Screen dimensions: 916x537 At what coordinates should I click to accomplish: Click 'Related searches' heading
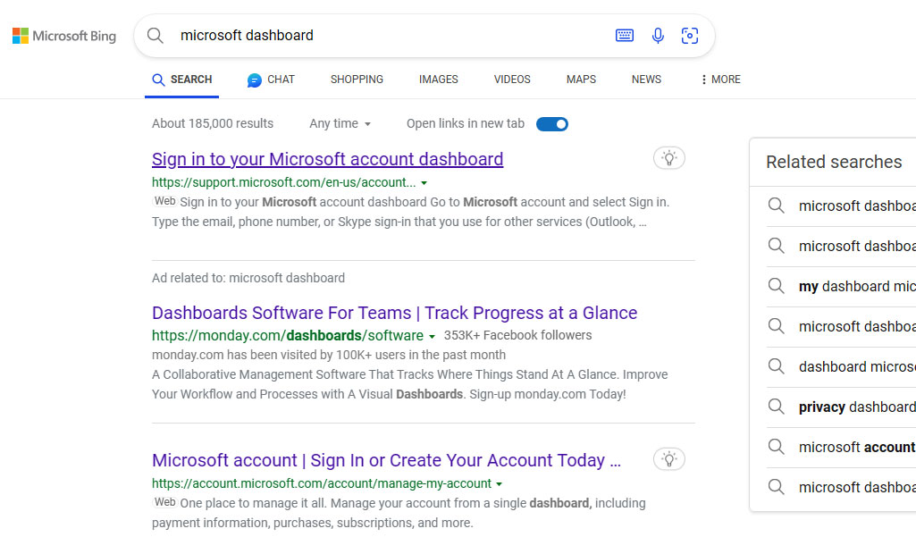[834, 162]
